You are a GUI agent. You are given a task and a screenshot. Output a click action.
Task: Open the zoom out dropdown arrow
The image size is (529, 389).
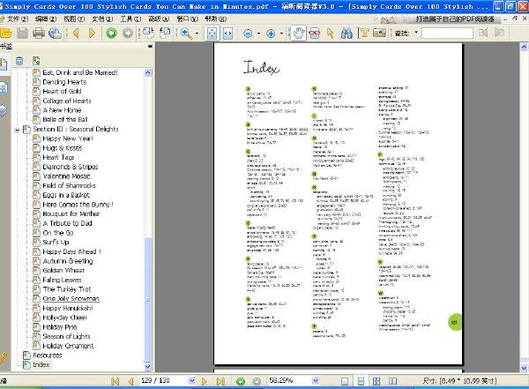click(258, 34)
